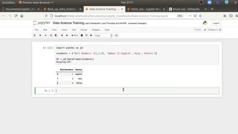Save page to Pocket icon
This screenshot has width=238, height=134.
click(x=195, y=16)
